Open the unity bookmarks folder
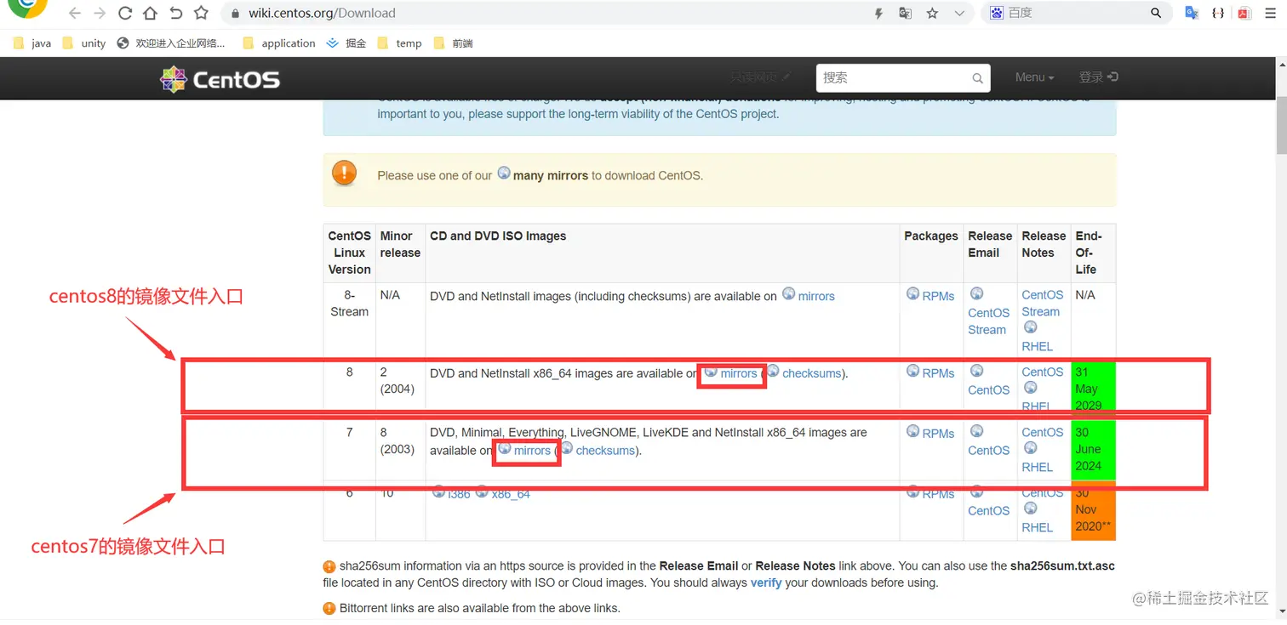 click(84, 43)
